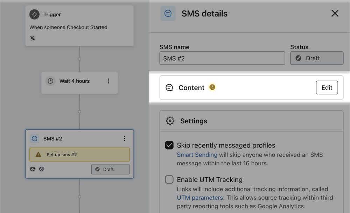Click the gear icon beside Settings
The height and width of the screenshot is (213, 350).
click(x=170, y=121)
